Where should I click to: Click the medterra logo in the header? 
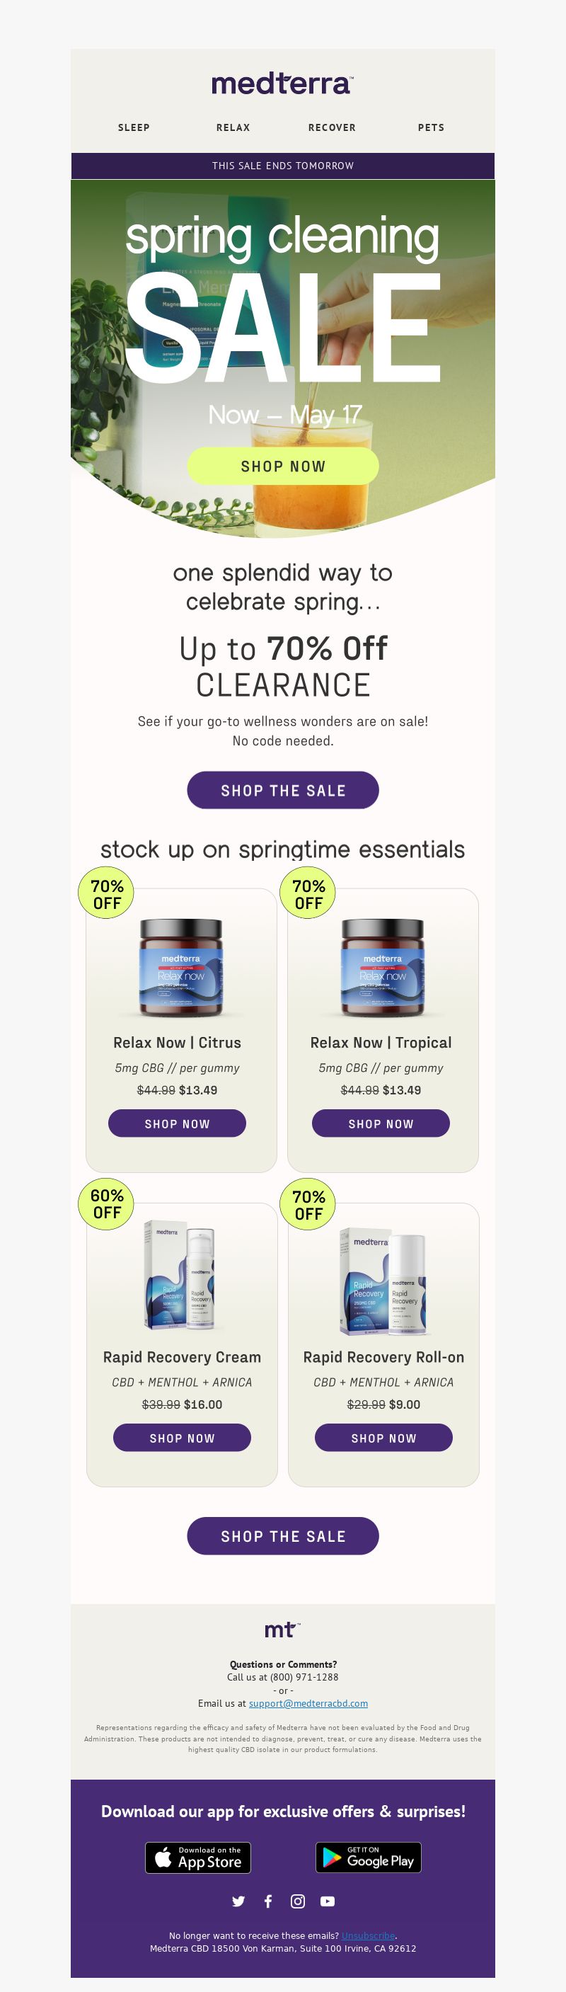[282, 84]
